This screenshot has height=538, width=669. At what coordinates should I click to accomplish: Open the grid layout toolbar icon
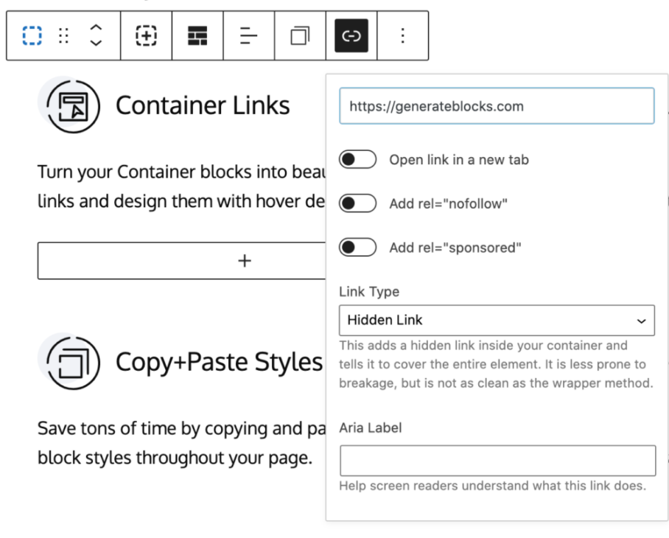197,35
